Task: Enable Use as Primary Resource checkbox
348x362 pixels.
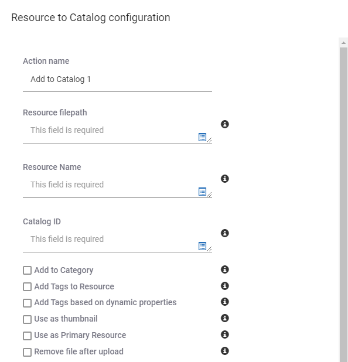Action: pos(28,336)
